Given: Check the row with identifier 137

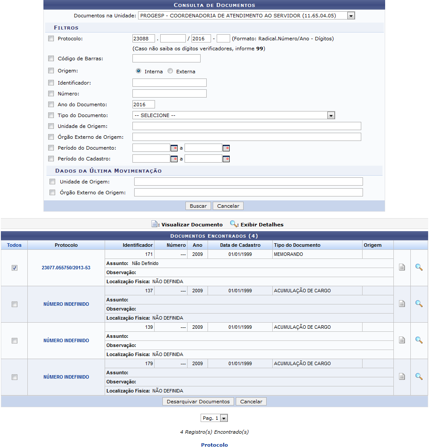Looking at the screenshot, I should tap(15, 304).
